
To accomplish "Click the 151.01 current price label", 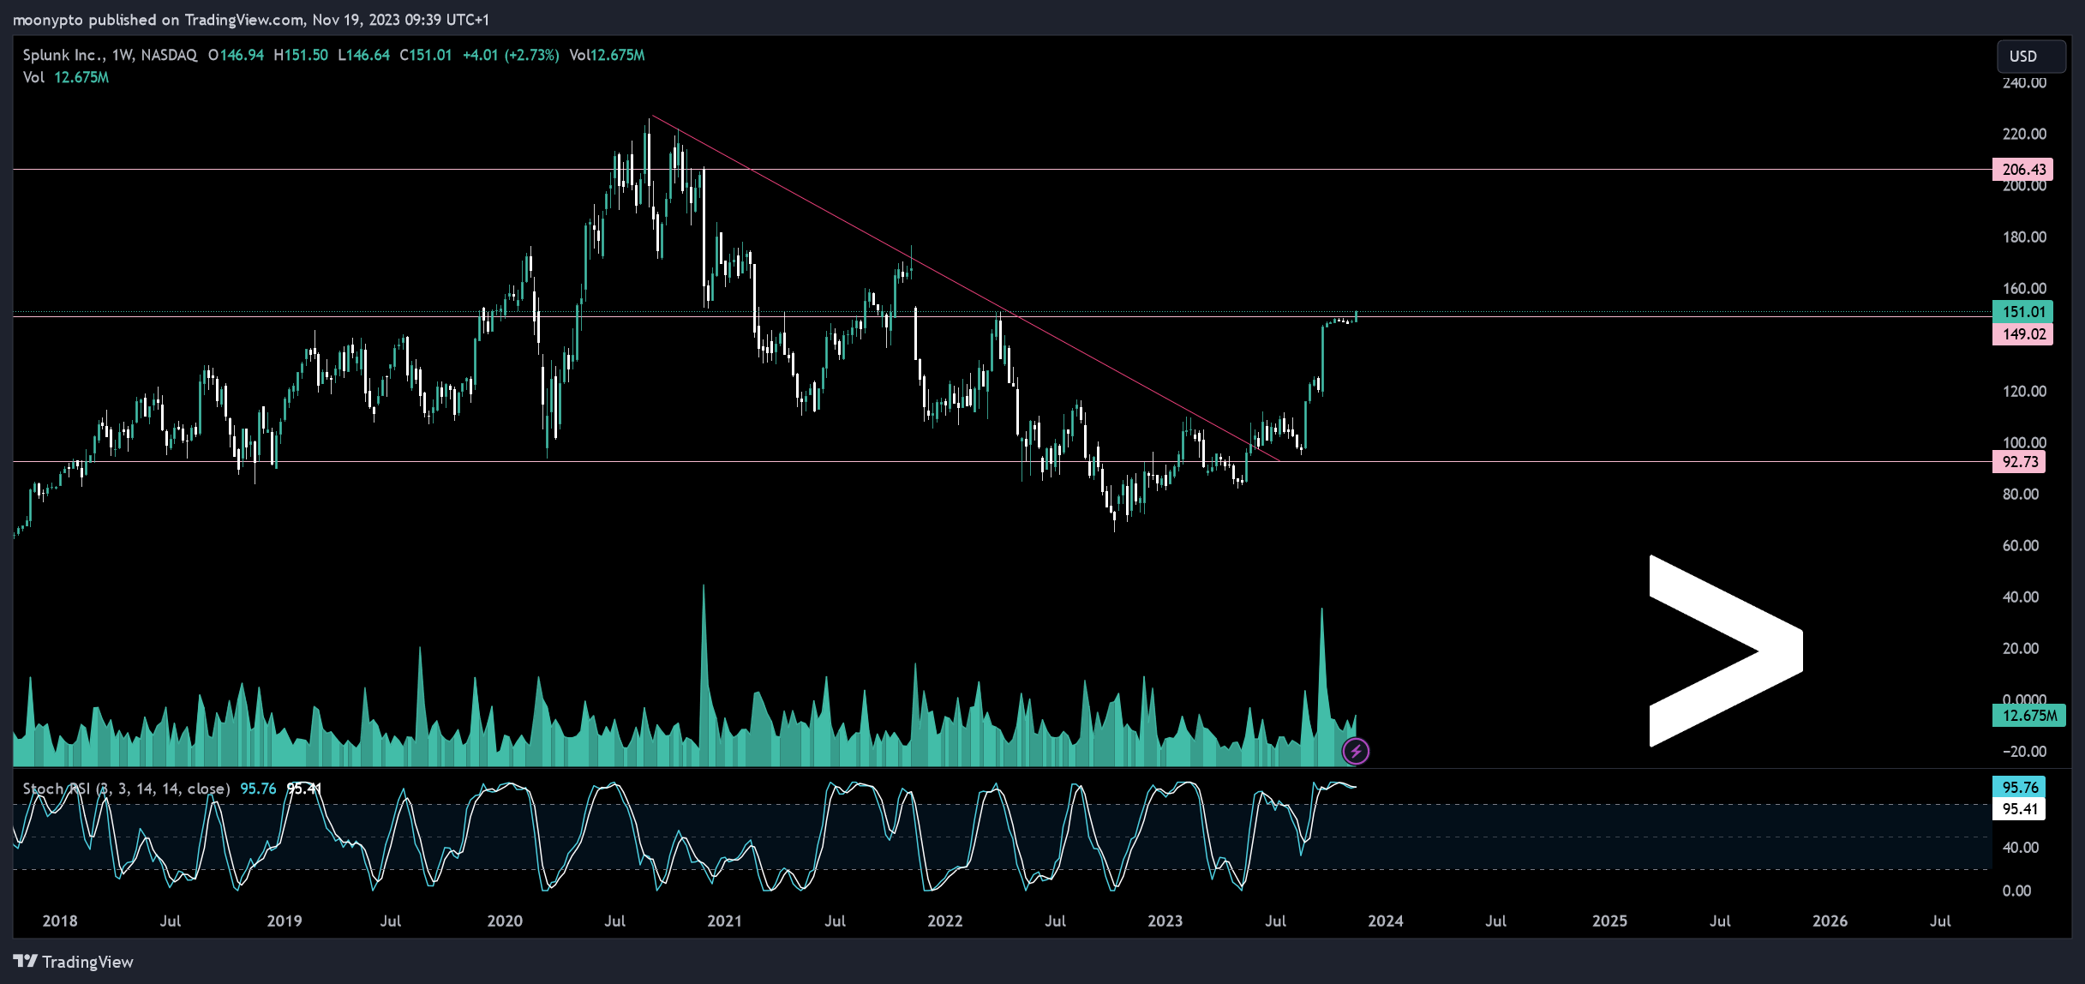I will click(x=2022, y=312).
